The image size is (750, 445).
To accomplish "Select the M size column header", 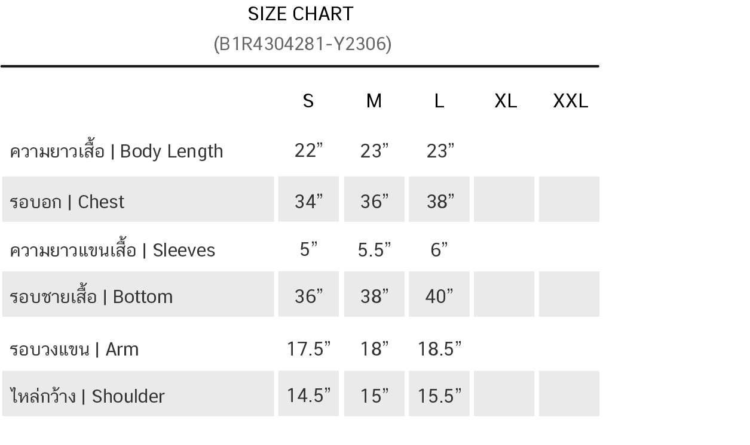I will point(374,101).
